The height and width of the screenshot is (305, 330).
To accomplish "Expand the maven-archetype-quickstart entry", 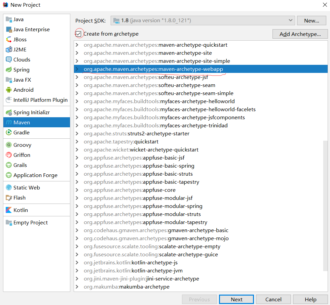I will click(x=77, y=45).
